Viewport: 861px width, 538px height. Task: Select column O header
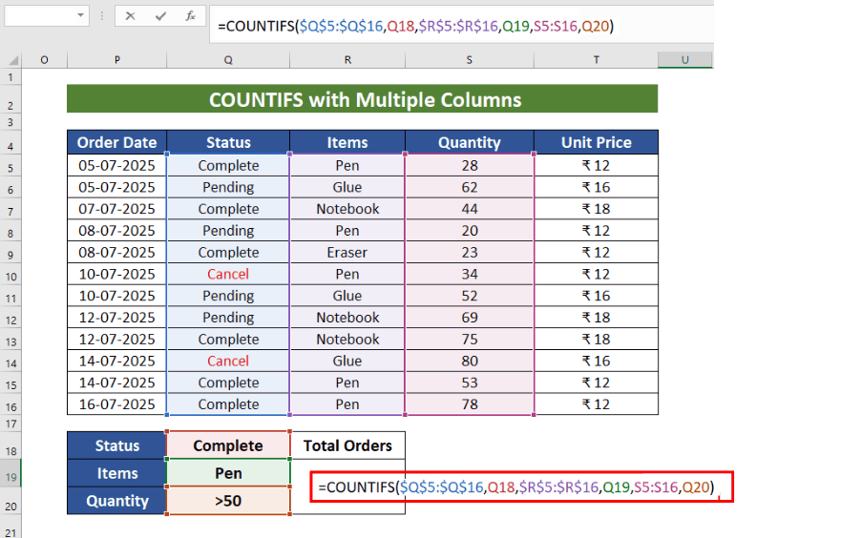(44, 60)
